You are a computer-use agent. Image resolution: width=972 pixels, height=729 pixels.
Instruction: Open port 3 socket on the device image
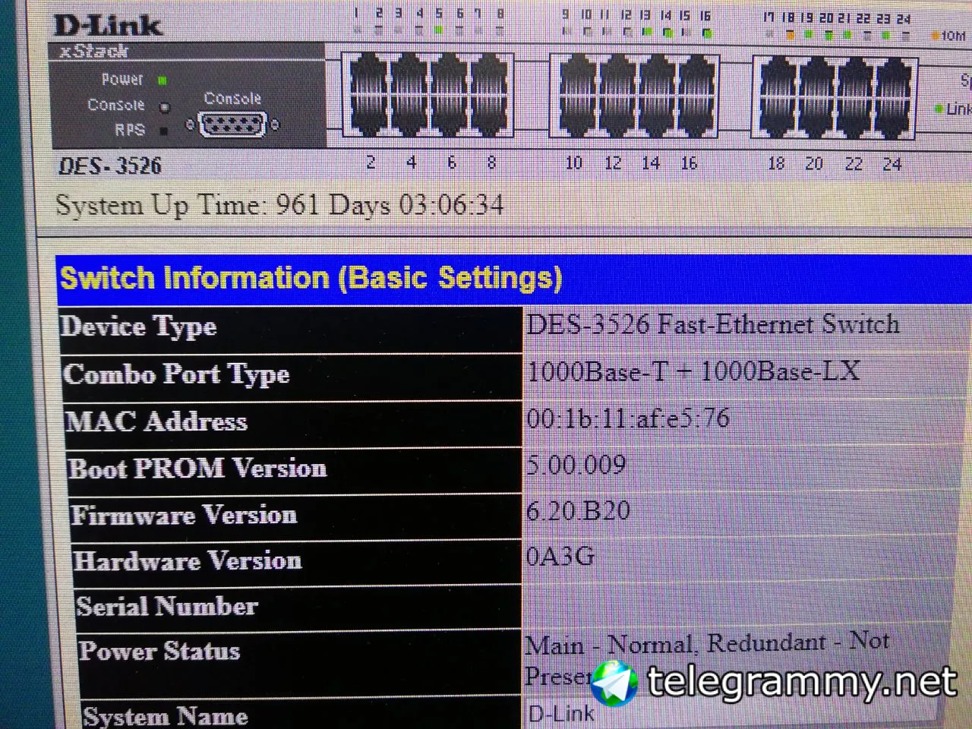(409, 75)
